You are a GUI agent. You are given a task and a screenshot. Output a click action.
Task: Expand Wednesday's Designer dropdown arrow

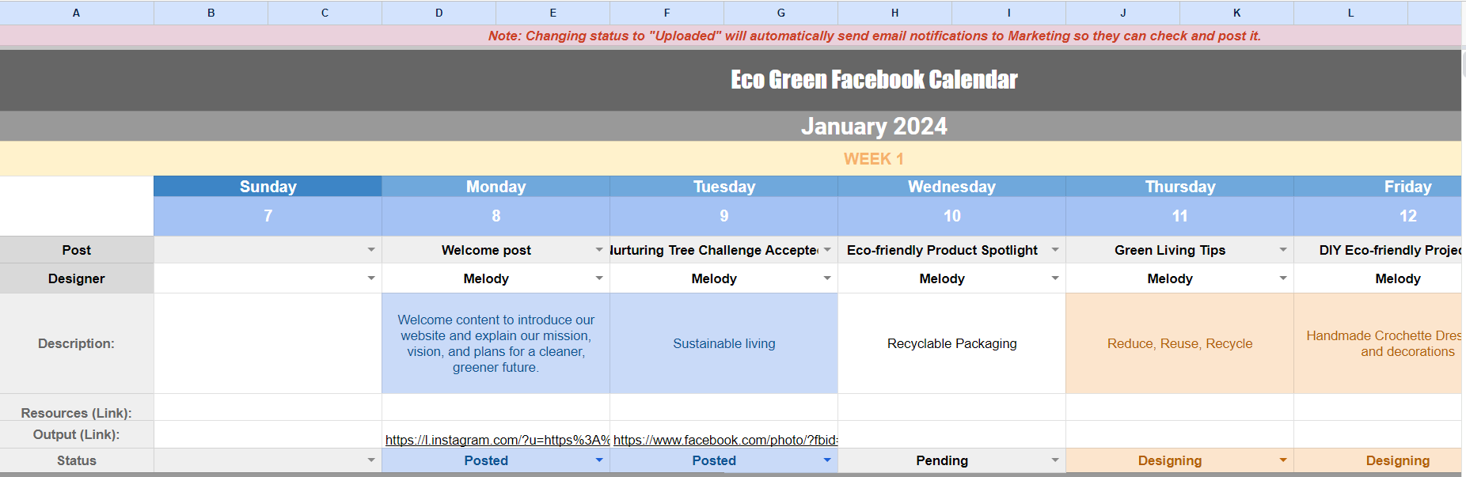point(1055,278)
